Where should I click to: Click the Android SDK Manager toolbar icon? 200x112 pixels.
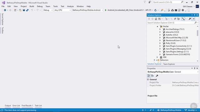172,10
